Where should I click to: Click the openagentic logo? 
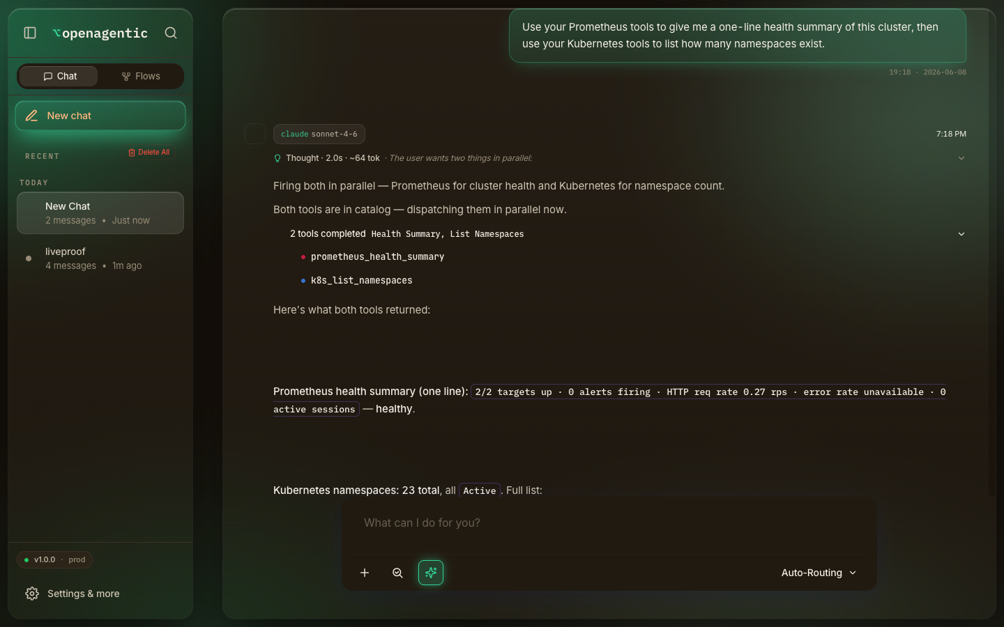pyautogui.click(x=100, y=33)
